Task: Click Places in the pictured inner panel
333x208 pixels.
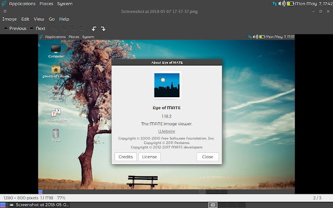Action: tap(74, 37)
